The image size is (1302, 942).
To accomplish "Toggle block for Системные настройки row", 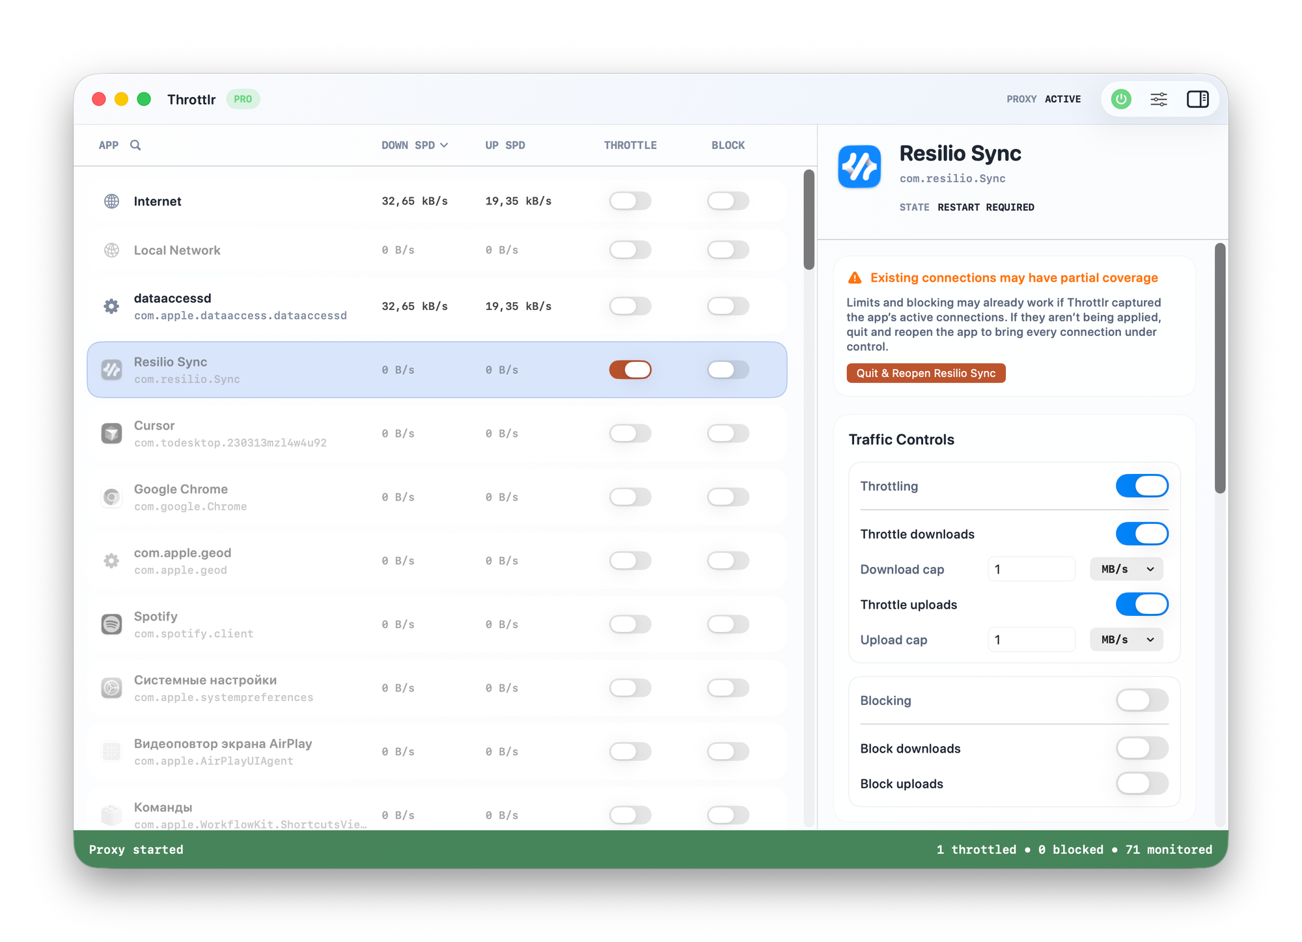I will [x=728, y=688].
